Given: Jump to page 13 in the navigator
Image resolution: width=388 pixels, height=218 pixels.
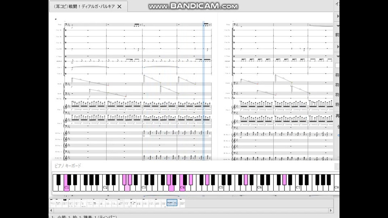Looking at the screenshot, I should [126, 203].
